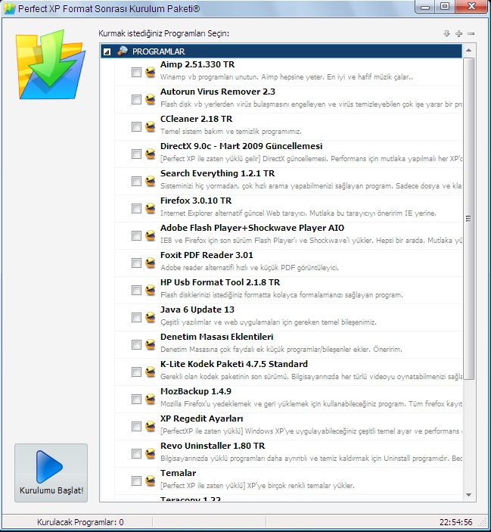The image size is (491, 532).
Task: Click the 22:54:56 clock in status bar
Action: pyautogui.click(x=455, y=522)
